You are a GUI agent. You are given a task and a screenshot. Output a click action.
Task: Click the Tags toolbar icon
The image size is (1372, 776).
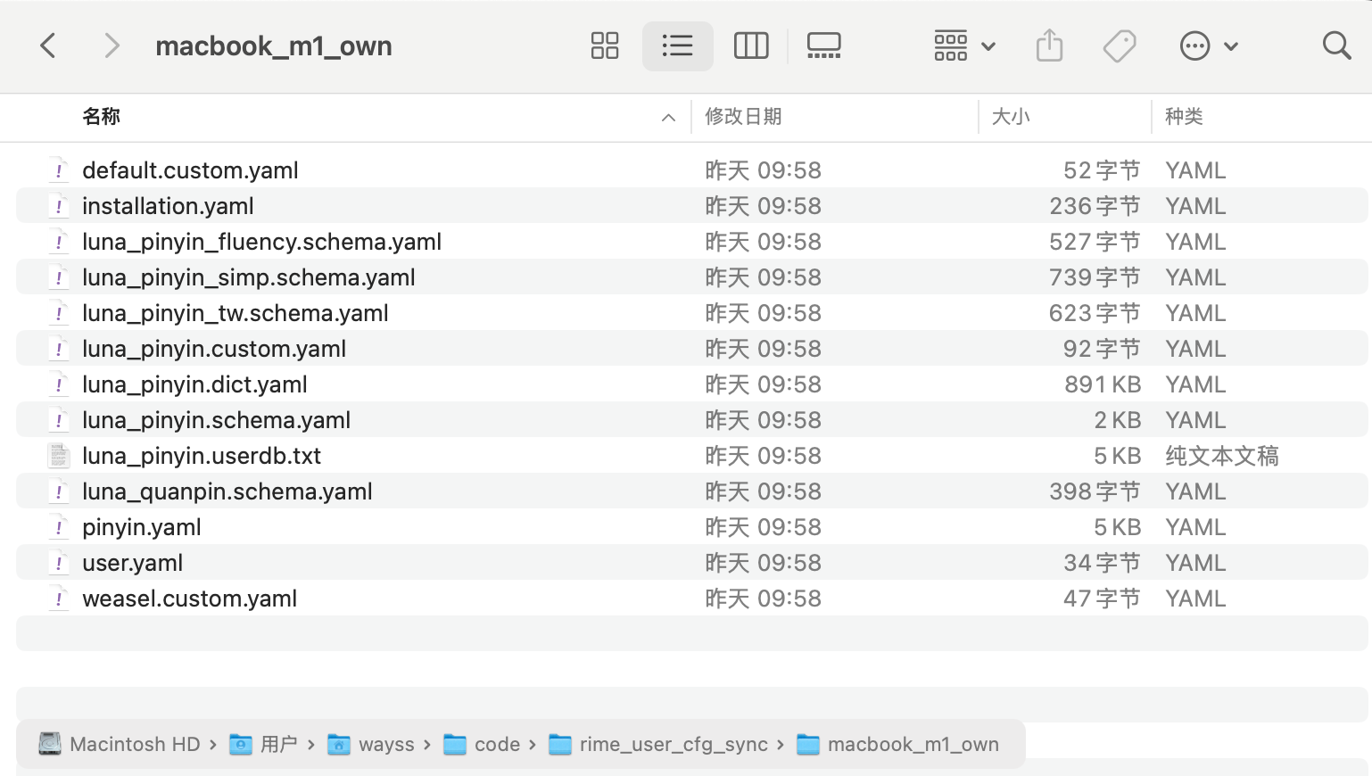[1120, 45]
